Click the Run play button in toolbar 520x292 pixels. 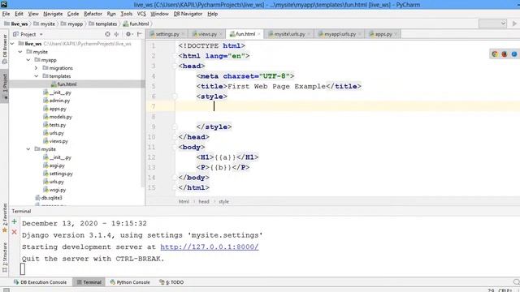[514, 24]
